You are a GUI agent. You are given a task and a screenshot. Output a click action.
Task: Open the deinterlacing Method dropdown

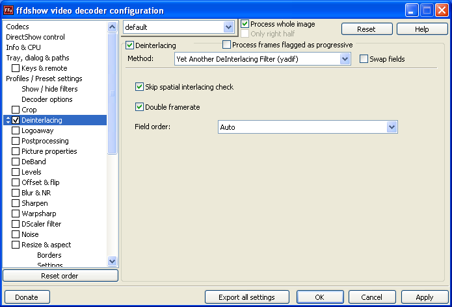[x=345, y=59]
